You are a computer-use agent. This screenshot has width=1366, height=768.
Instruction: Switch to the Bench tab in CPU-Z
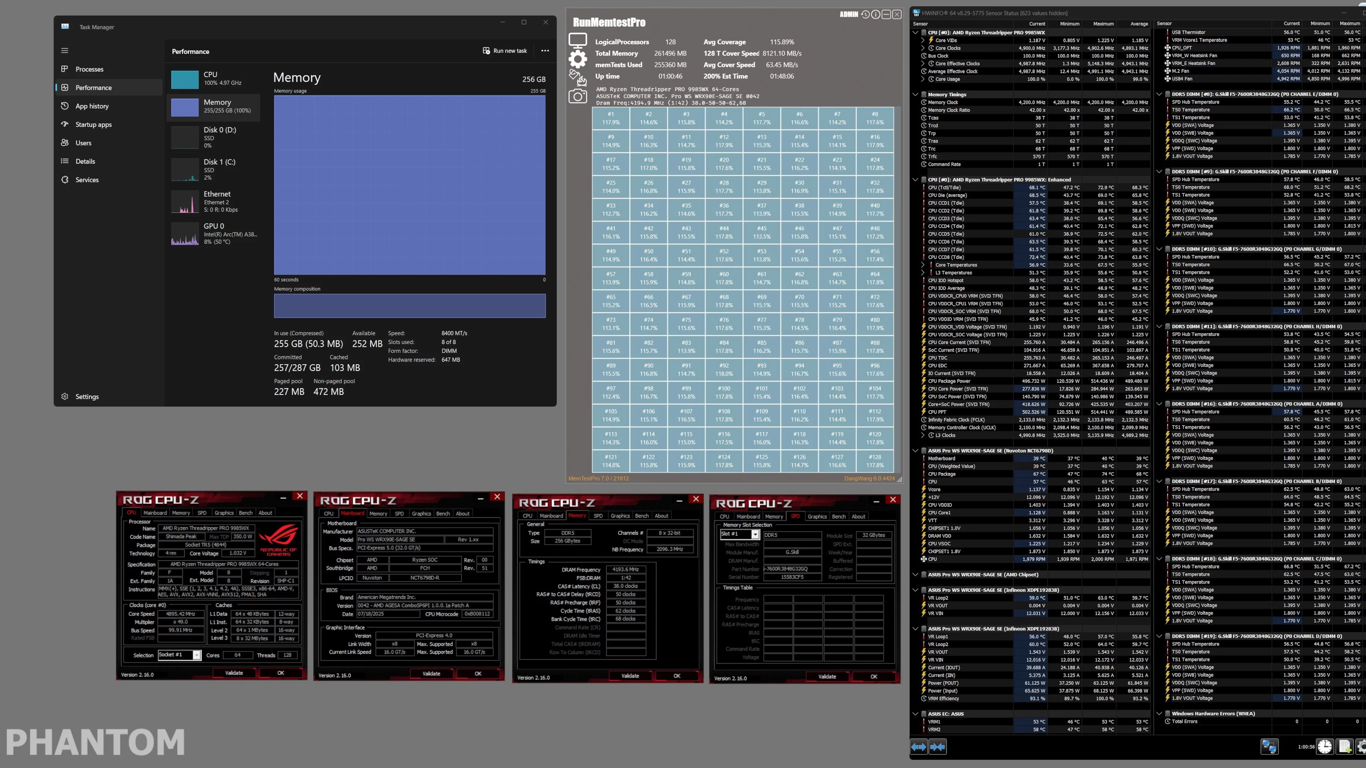(246, 512)
